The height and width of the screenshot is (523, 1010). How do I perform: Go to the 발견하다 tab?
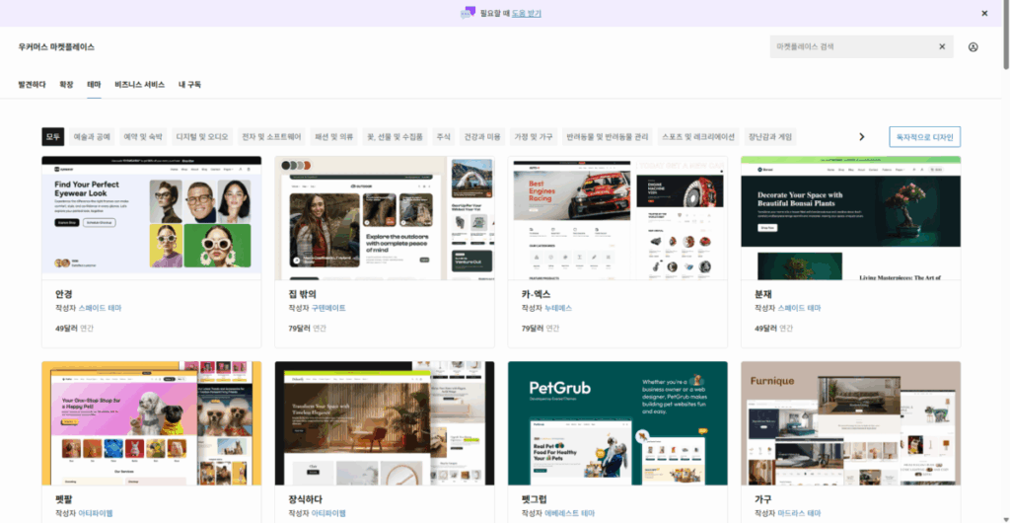click(x=32, y=85)
